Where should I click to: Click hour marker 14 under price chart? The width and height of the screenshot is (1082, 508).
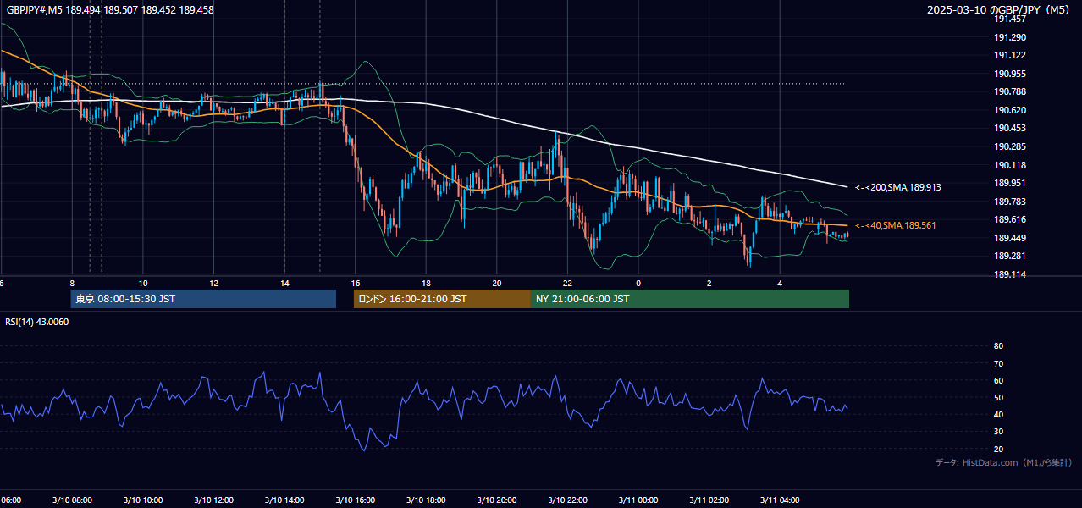[x=284, y=283]
